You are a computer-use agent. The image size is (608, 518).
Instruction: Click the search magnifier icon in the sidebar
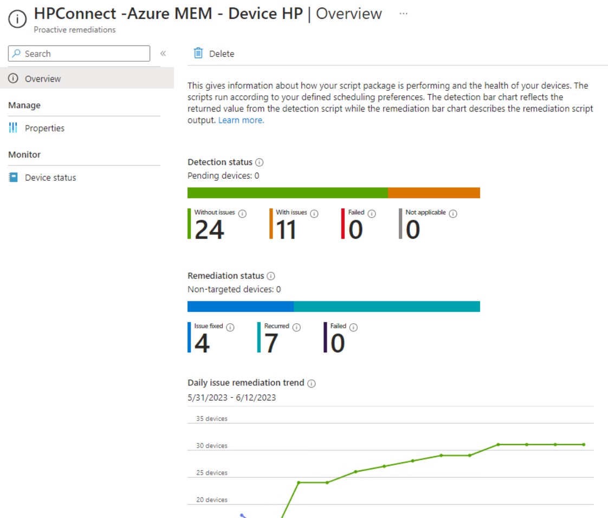point(16,53)
